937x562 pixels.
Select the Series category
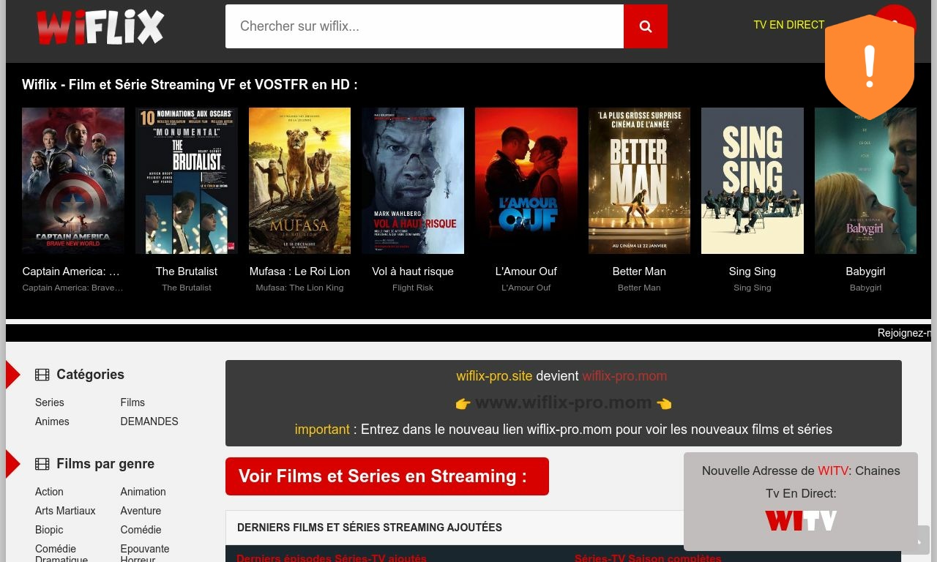pos(50,402)
